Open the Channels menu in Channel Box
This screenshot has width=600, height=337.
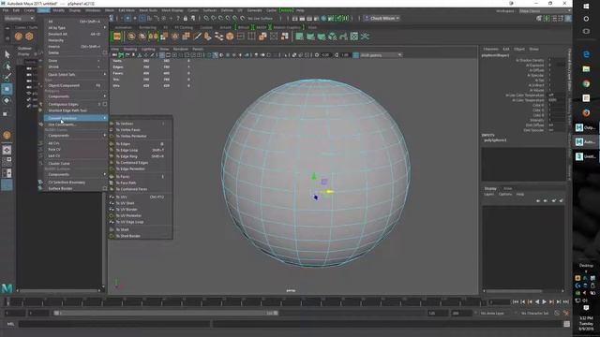coord(490,49)
